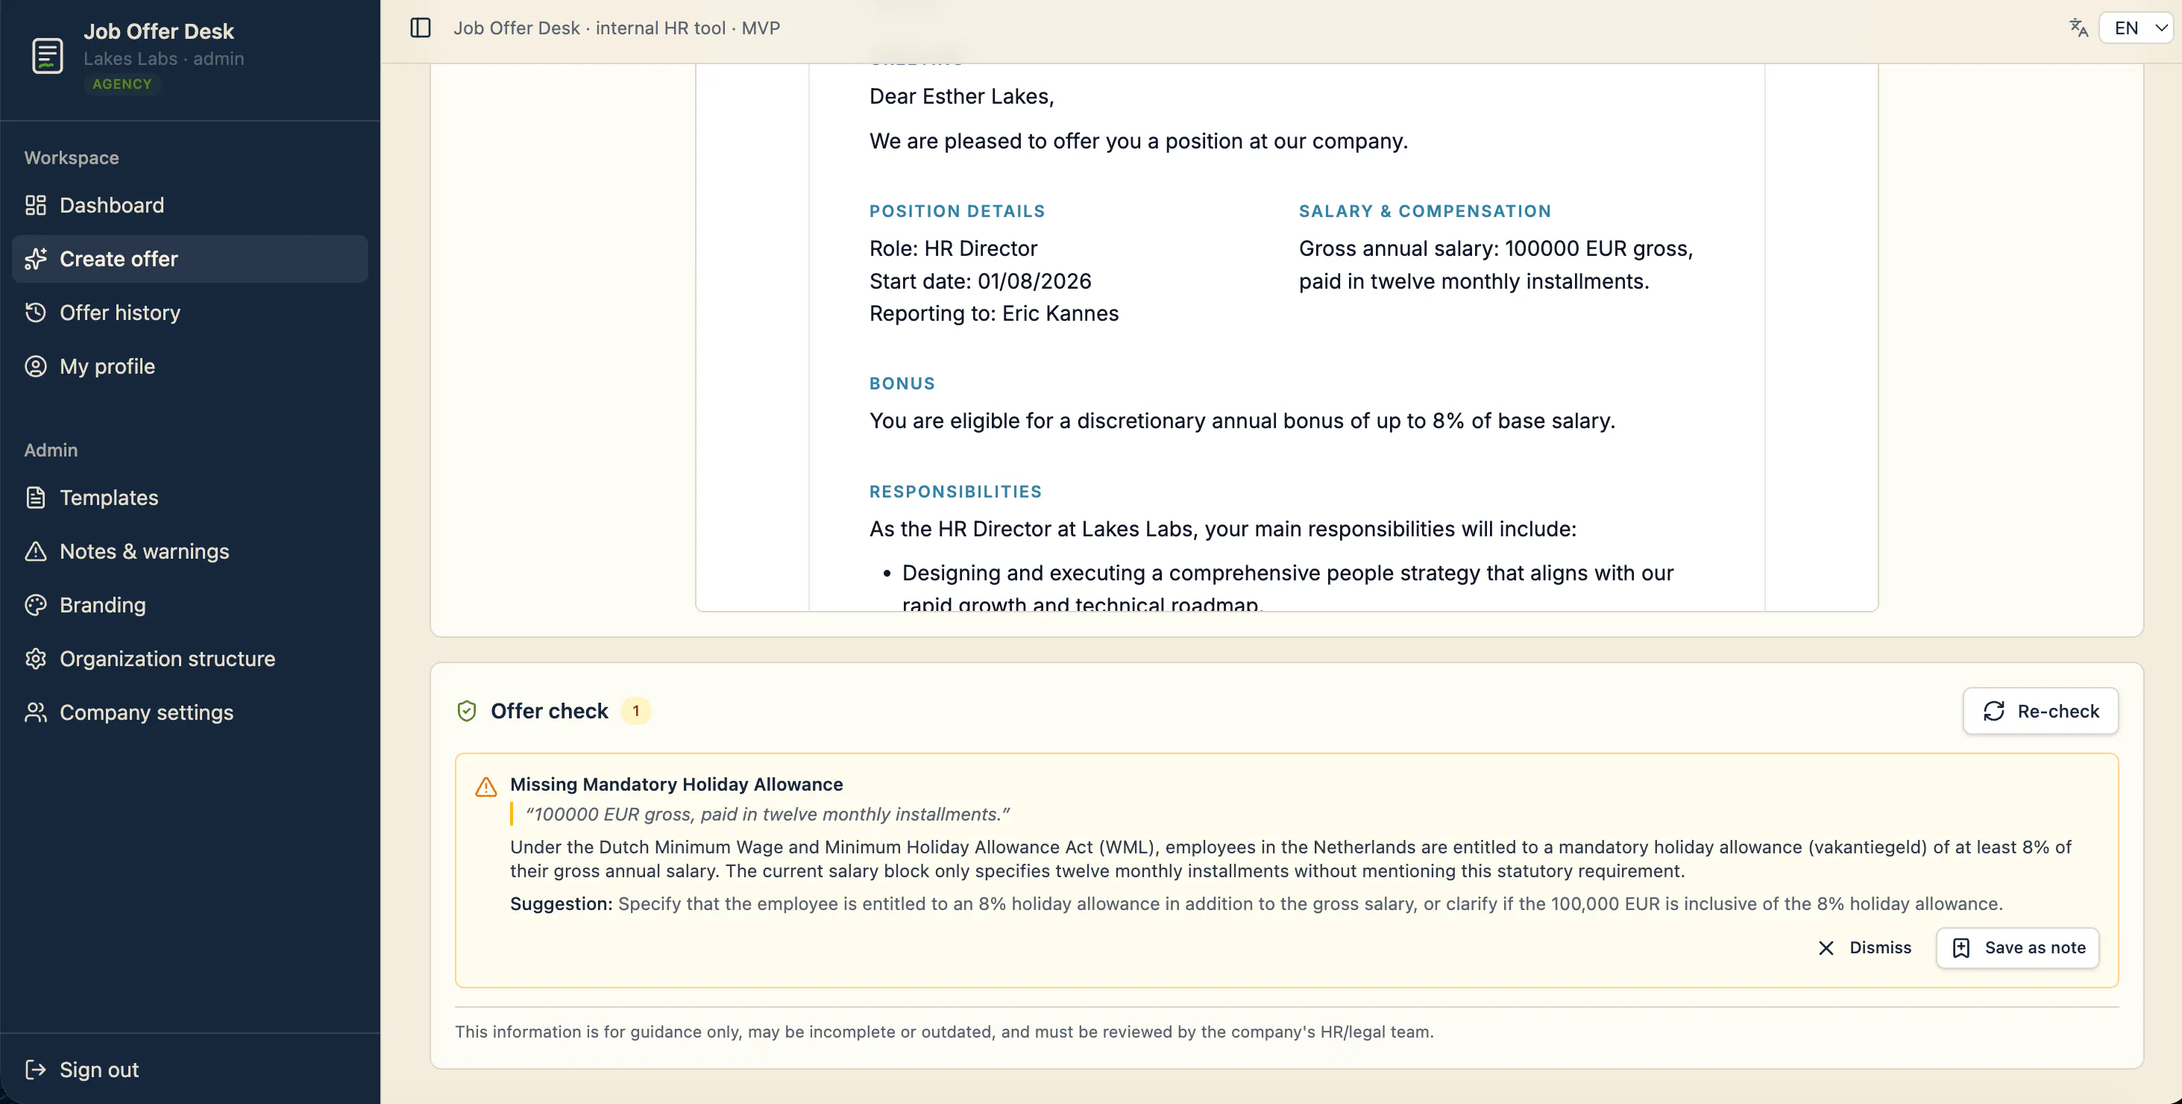Viewport: 2182px width, 1104px height.
Task: Click the Save as note bookmark icon
Action: coord(1962,948)
